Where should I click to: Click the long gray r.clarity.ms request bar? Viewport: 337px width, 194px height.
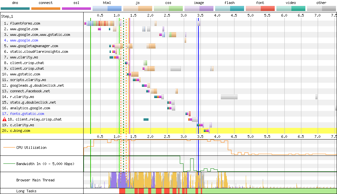tap(229, 97)
